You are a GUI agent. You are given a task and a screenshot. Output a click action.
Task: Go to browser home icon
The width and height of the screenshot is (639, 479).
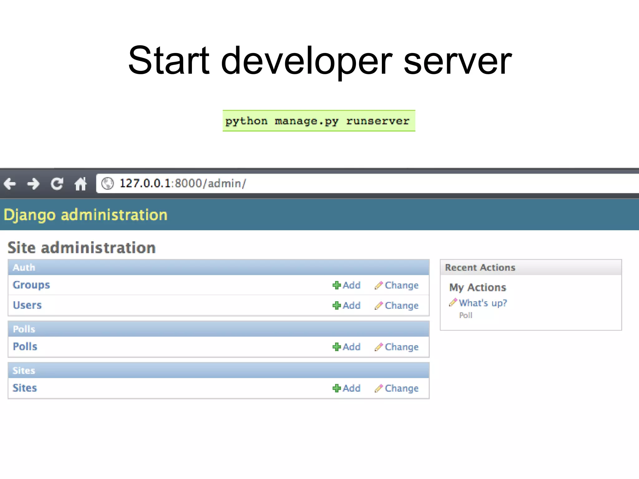(x=80, y=184)
